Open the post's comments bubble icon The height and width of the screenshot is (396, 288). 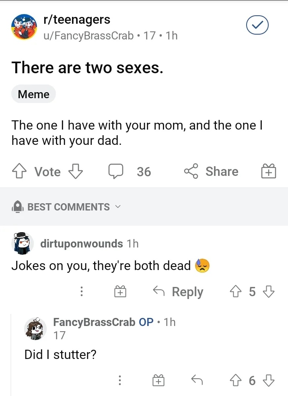pyautogui.click(x=116, y=172)
